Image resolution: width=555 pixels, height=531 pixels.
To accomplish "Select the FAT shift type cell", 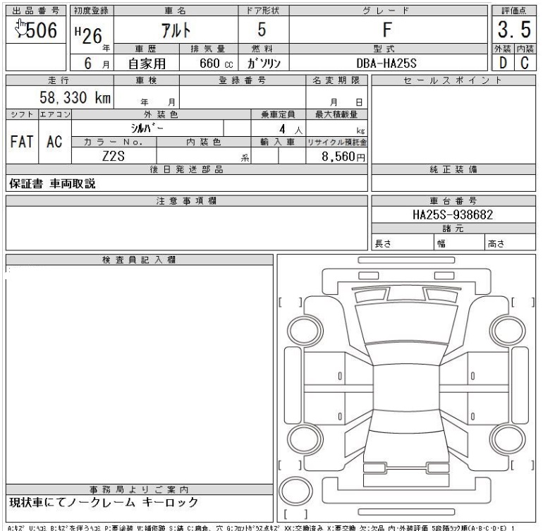I will click(21, 140).
